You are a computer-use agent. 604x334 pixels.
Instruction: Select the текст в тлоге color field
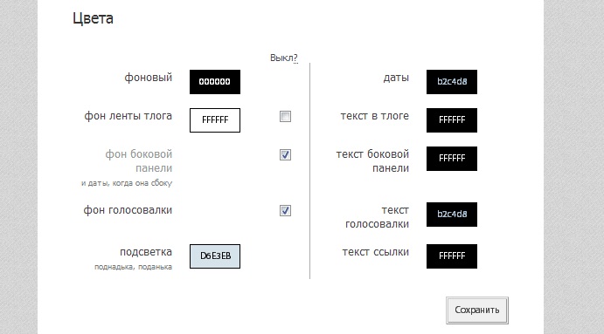(452, 120)
